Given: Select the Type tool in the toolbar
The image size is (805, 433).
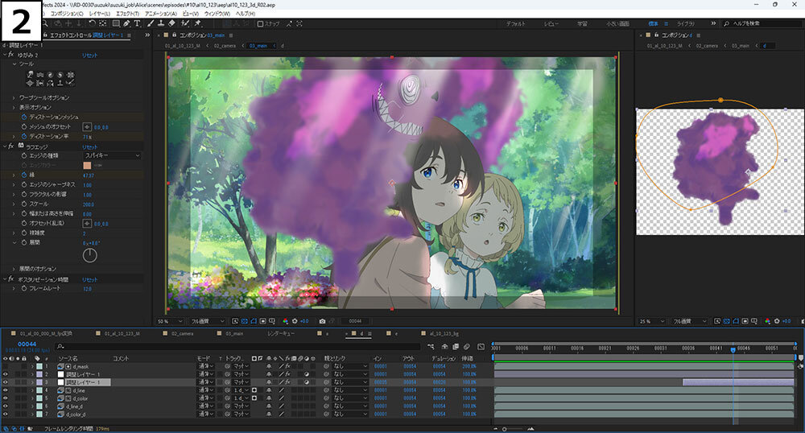Looking at the screenshot, I should click(x=138, y=23).
